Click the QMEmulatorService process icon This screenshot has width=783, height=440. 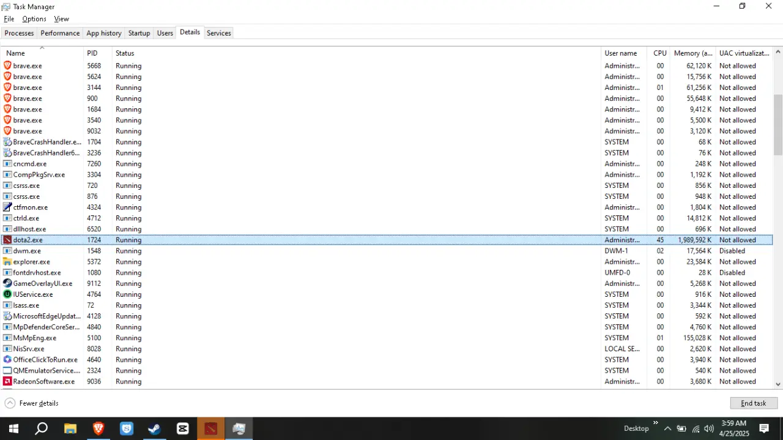pyautogui.click(x=7, y=371)
